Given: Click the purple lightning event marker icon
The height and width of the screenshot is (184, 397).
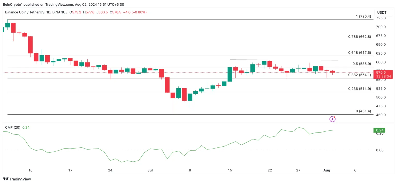Looking at the screenshot, I should (332, 119).
